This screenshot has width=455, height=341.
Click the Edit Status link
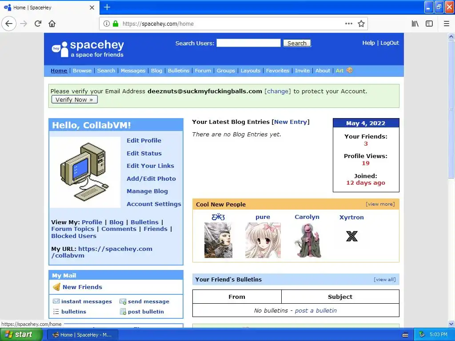click(x=144, y=153)
